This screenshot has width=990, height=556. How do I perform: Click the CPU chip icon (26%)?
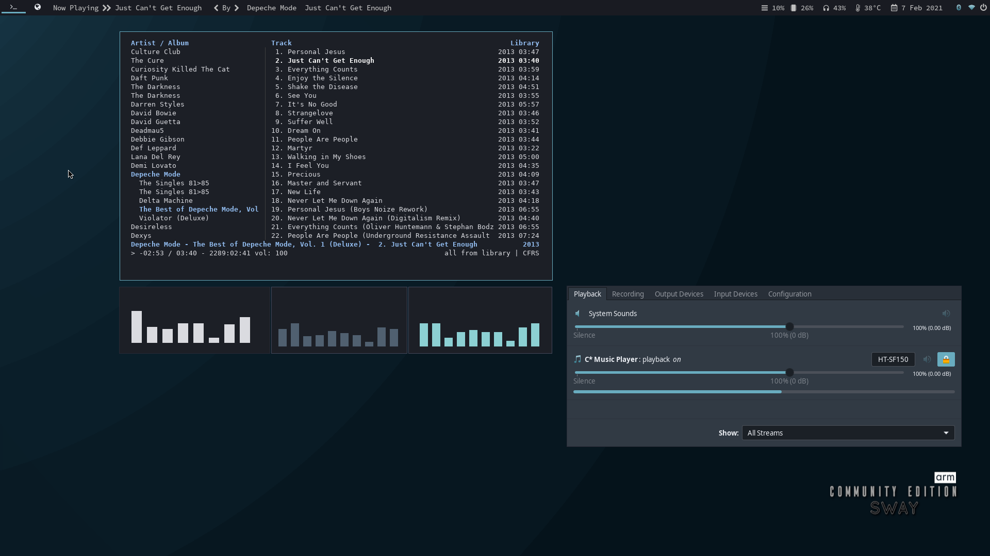pyautogui.click(x=794, y=8)
